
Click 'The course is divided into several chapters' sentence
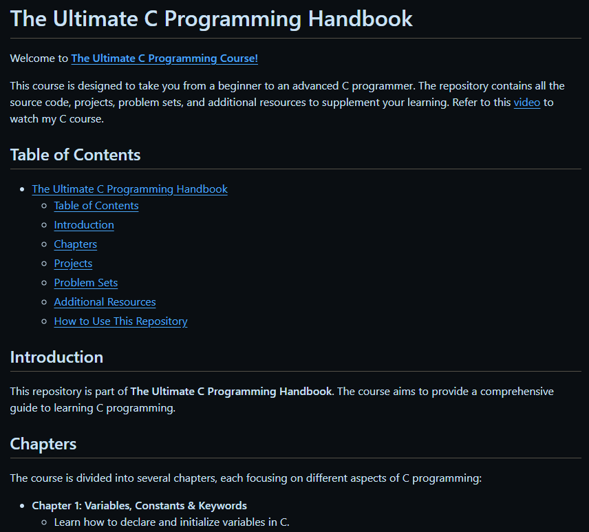point(246,478)
